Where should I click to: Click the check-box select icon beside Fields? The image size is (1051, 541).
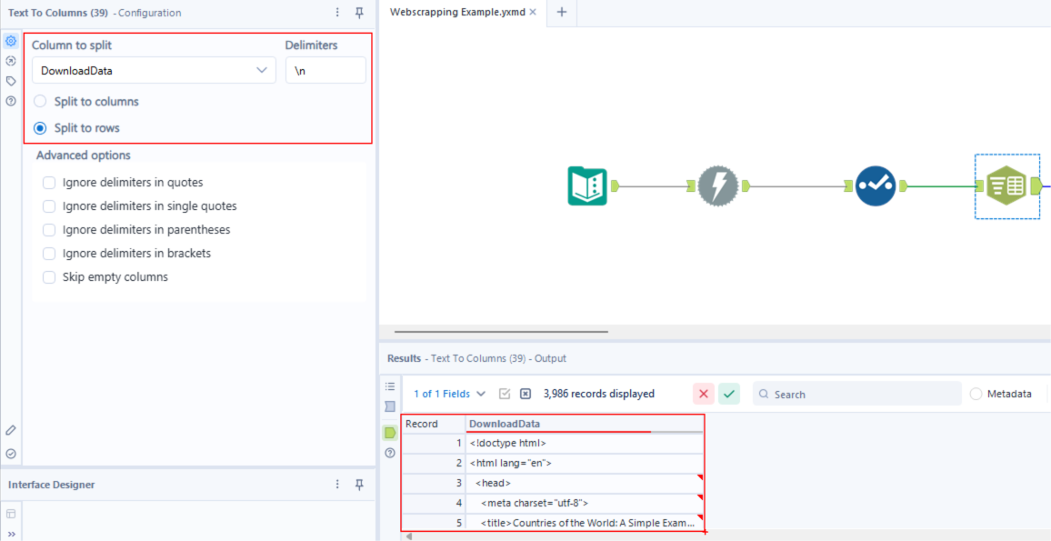(505, 394)
